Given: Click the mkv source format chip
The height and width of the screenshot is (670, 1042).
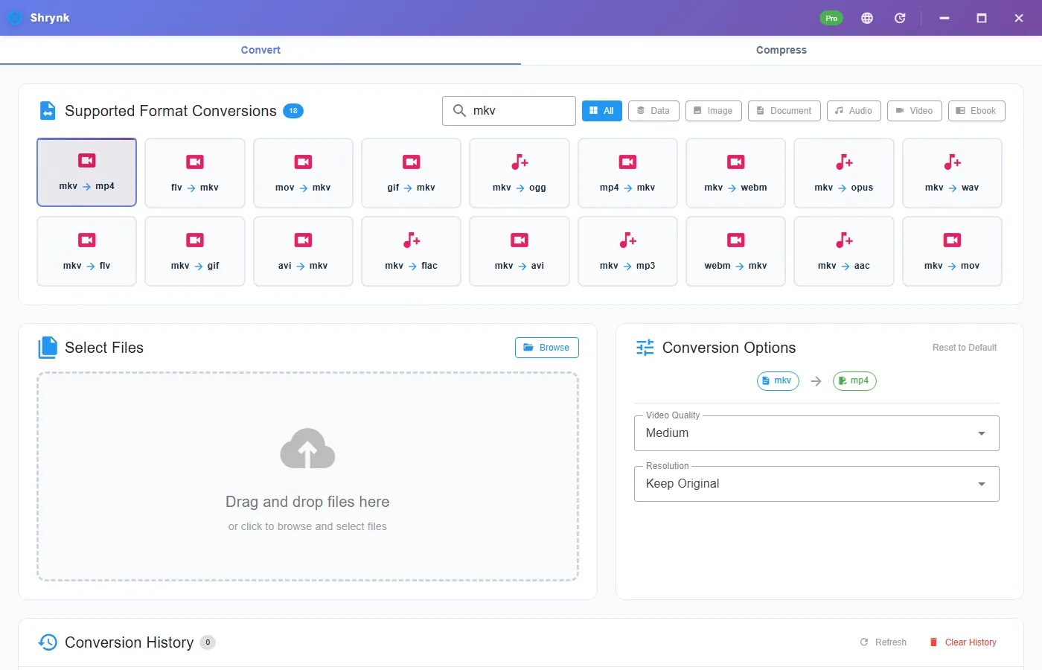Looking at the screenshot, I should [x=778, y=381].
